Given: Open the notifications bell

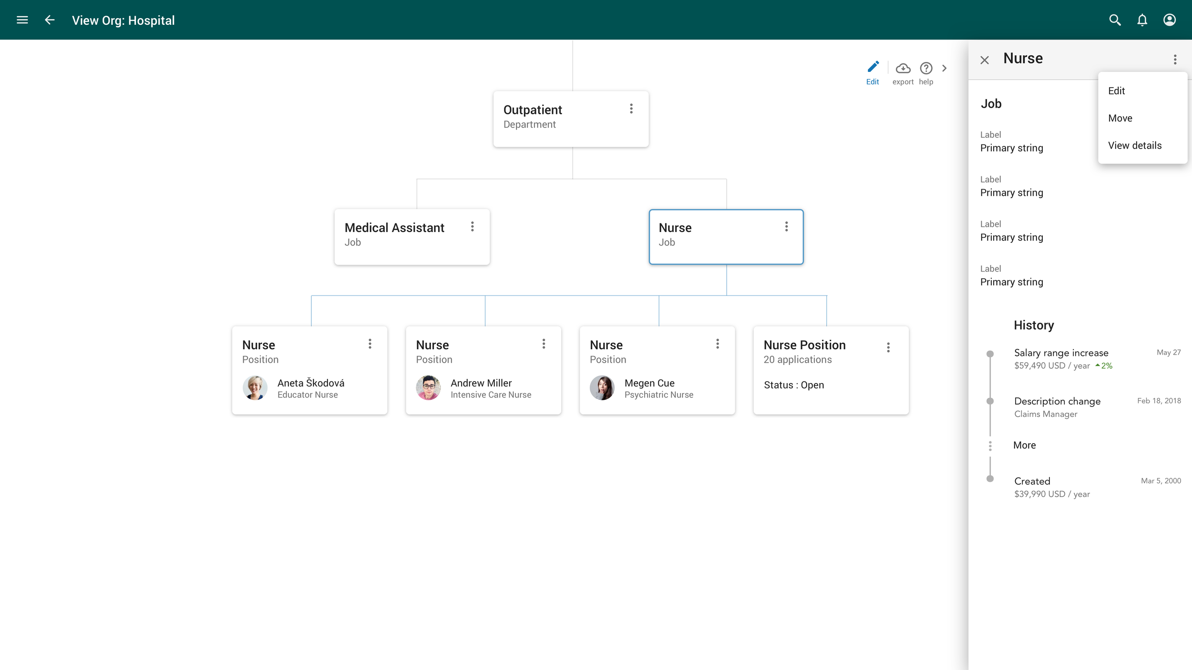Looking at the screenshot, I should pos(1142,20).
